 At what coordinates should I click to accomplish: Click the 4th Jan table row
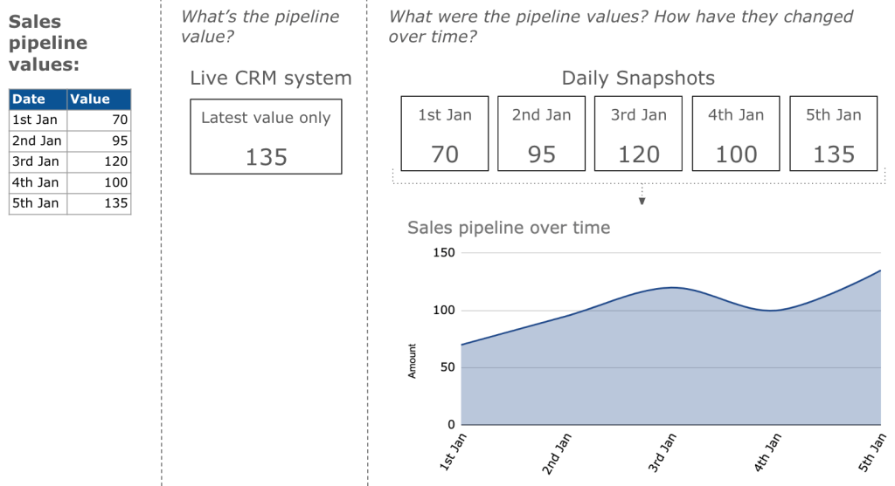click(70, 182)
